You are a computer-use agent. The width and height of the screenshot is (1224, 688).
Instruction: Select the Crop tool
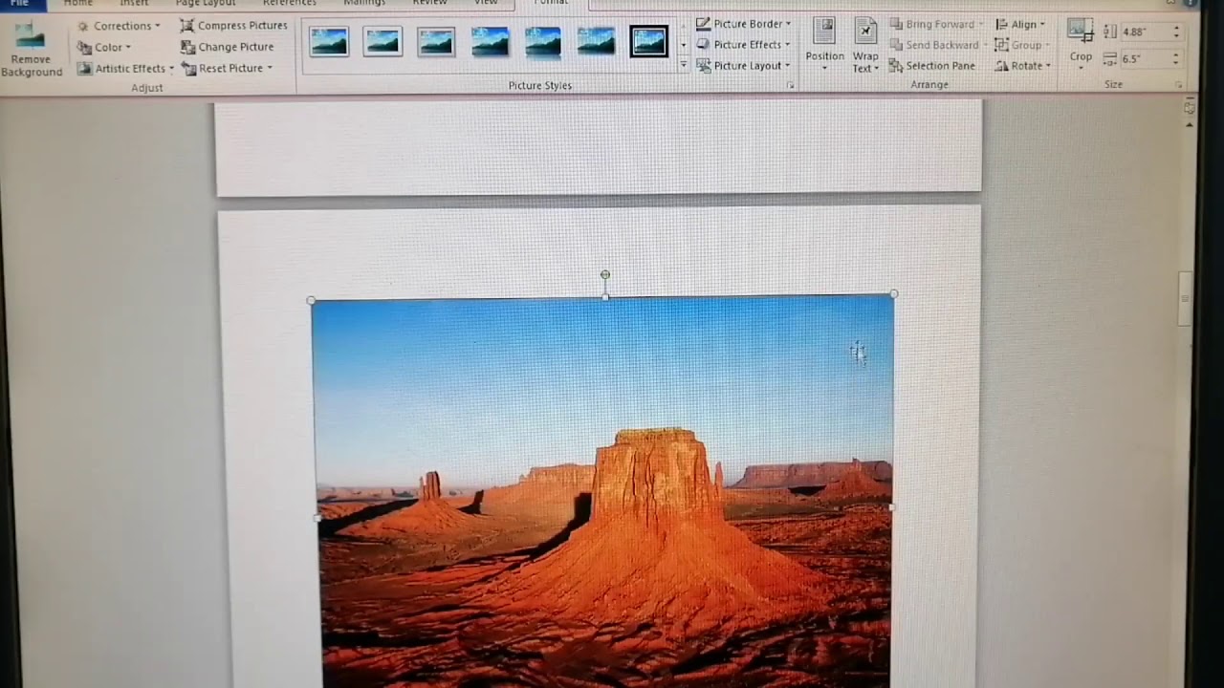tap(1081, 38)
